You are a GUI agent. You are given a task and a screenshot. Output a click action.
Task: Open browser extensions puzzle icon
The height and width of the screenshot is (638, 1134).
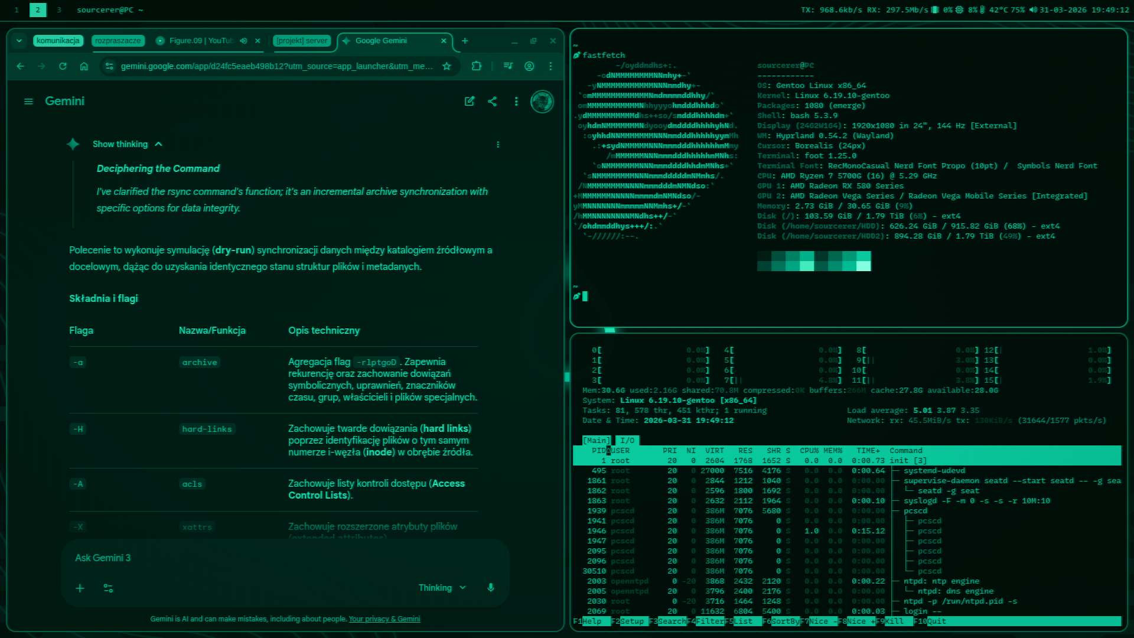tap(477, 66)
